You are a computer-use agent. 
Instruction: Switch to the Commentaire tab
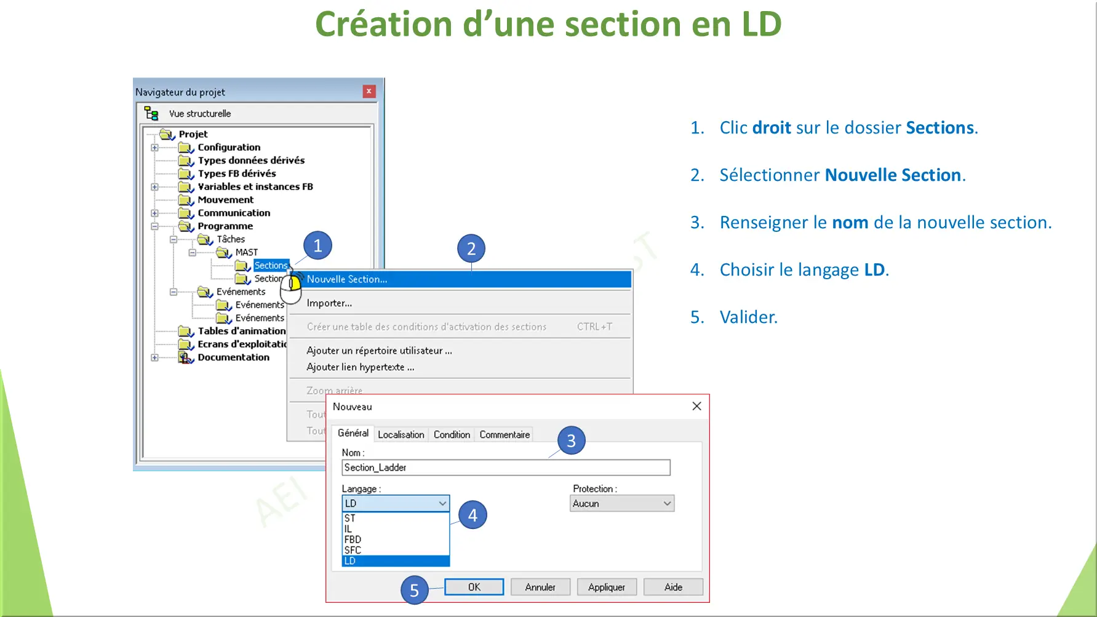coord(504,434)
